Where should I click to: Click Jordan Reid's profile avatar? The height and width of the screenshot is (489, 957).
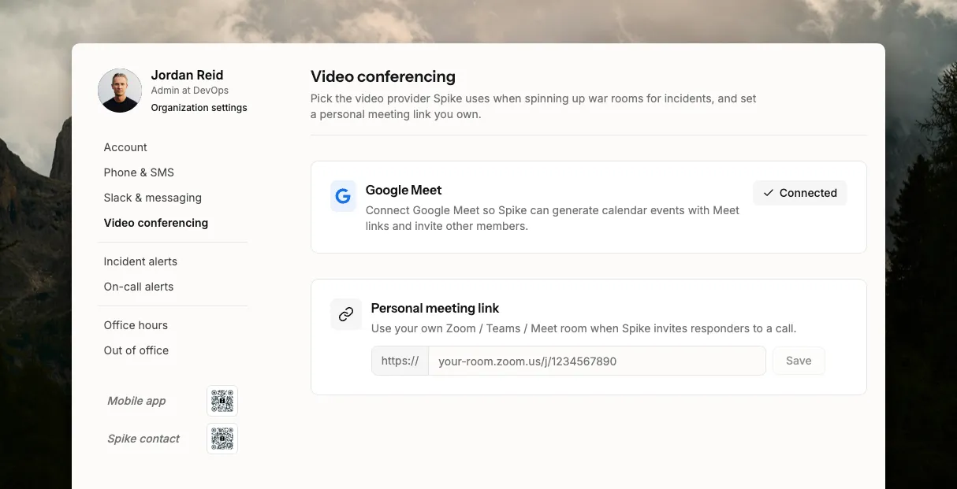[120, 91]
